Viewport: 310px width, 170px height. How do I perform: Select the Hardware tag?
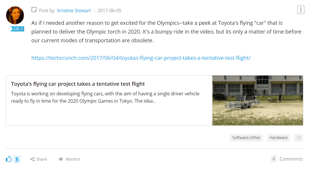pyautogui.click(x=278, y=138)
